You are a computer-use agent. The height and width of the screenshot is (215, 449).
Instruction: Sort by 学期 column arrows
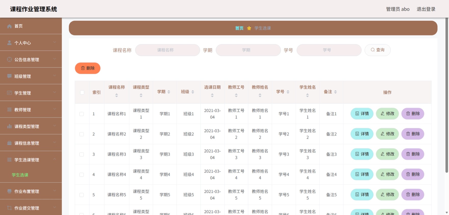coord(169,92)
